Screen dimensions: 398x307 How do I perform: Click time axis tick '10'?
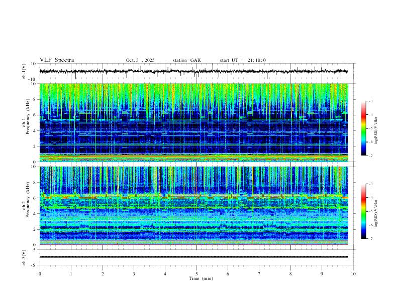point(353,274)
